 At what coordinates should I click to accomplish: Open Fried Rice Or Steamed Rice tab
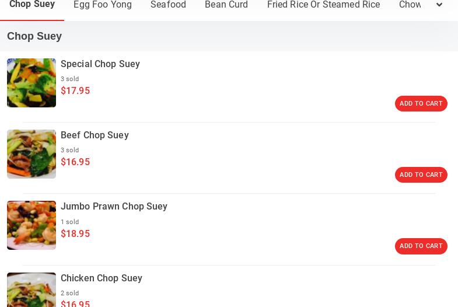coord(323,5)
